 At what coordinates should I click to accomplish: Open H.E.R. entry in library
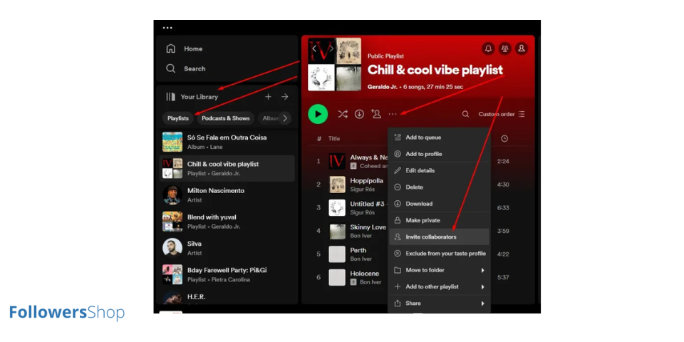click(x=227, y=298)
